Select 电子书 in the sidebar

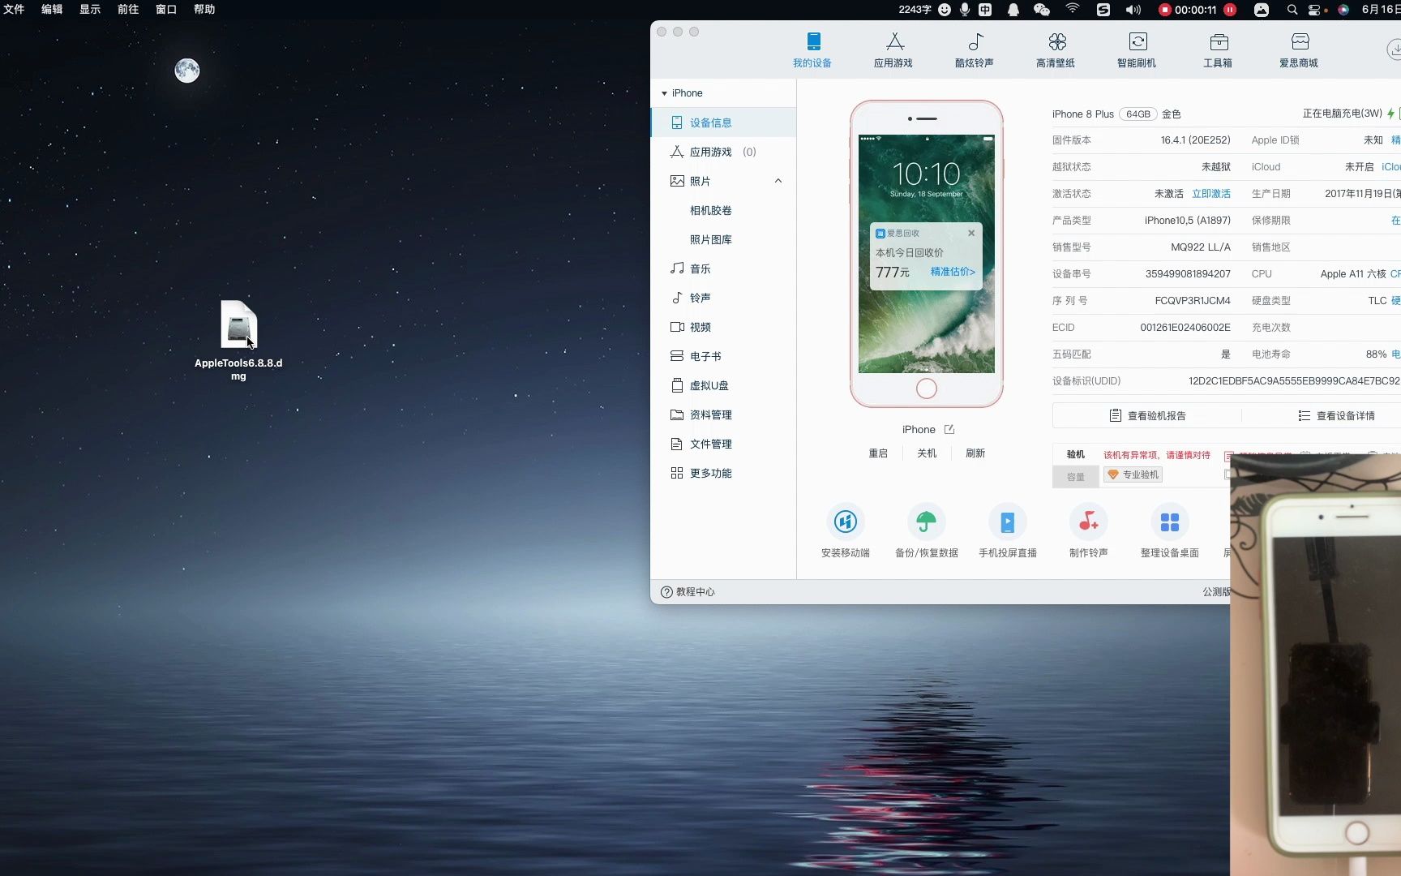(x=723, y=356)
